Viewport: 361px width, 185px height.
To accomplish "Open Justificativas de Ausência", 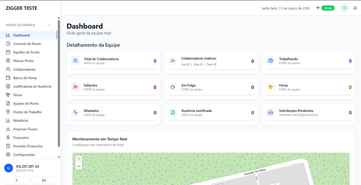I will [29, 87].
